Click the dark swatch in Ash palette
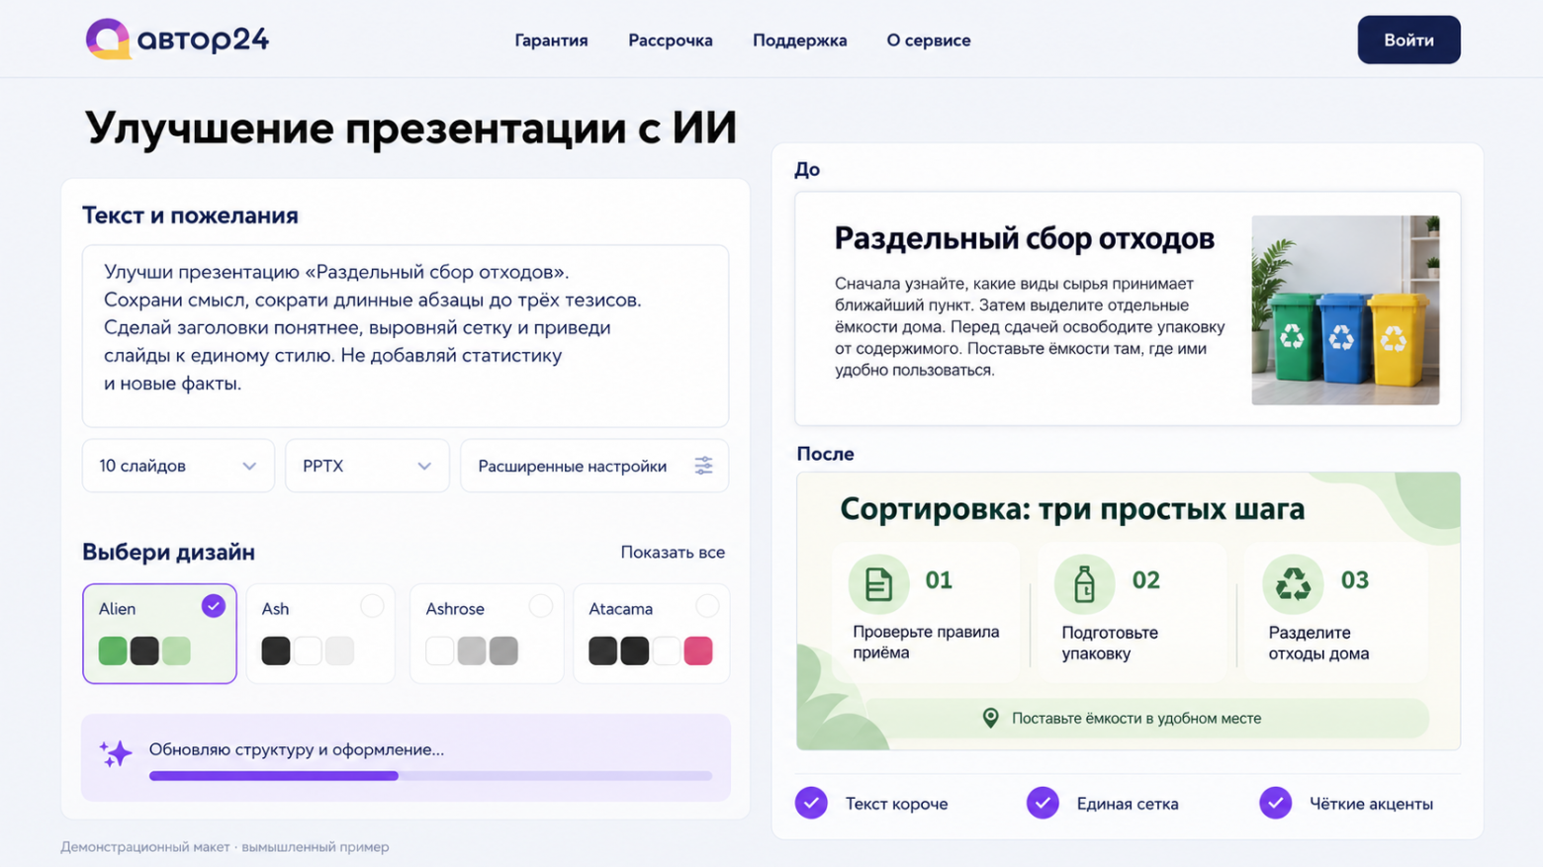Screen dimensions: 1543x867 pyautogui.click(x=276, y=650)
